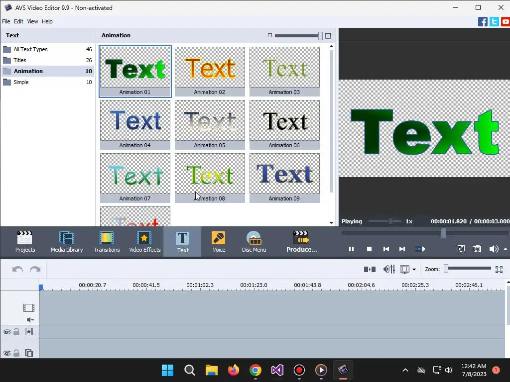Adjust the thumbnail size slider
The height and width of the screenshot is (382, 510).
299,36
